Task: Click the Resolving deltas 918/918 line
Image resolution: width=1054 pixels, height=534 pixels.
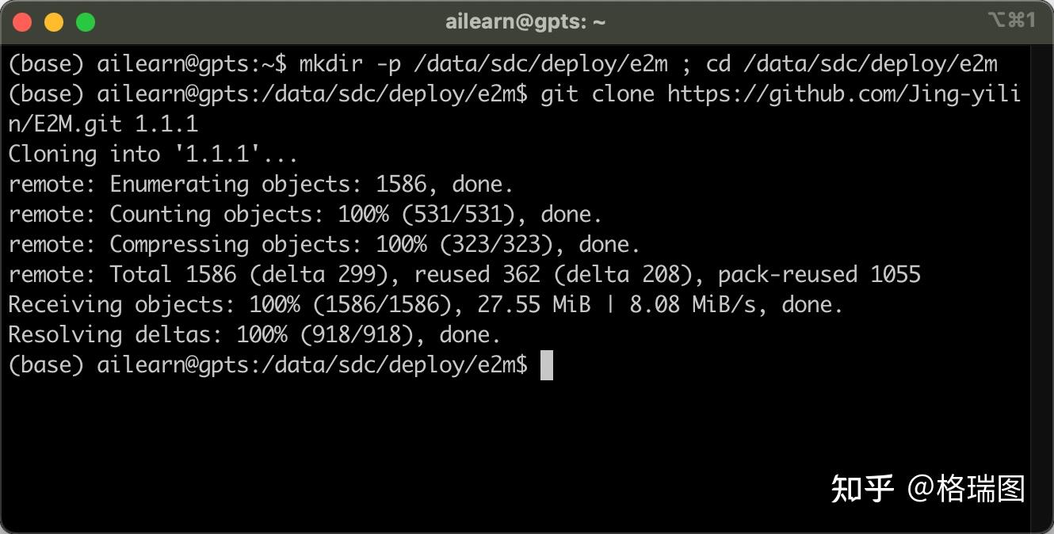Action: pos(254,335)
